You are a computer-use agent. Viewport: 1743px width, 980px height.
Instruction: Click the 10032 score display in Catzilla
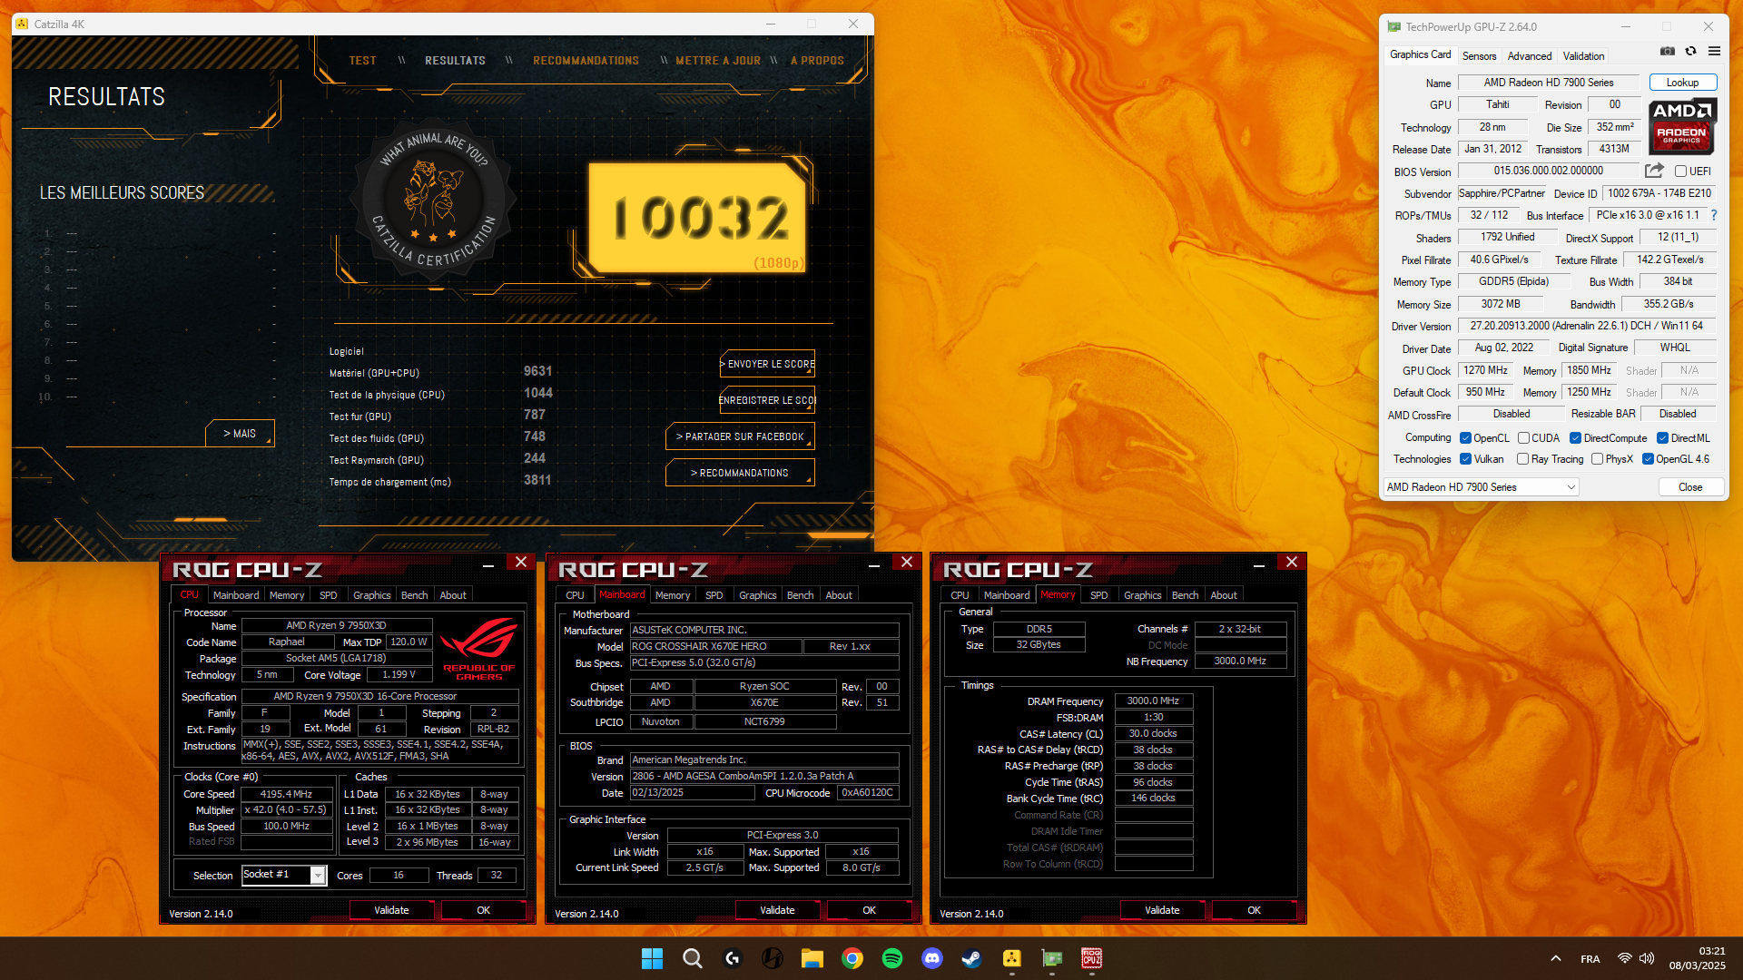click(697, 218)
